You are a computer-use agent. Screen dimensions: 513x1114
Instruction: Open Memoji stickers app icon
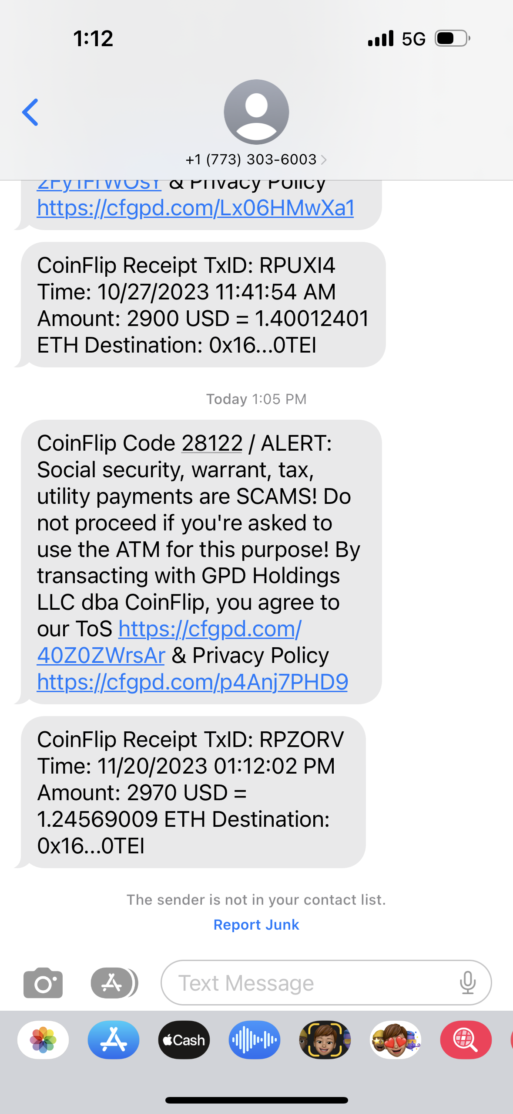click(x=396, y=1040)
